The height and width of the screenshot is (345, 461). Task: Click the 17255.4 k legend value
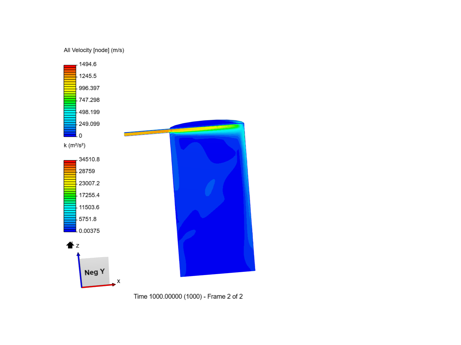[x=89, y=195]
